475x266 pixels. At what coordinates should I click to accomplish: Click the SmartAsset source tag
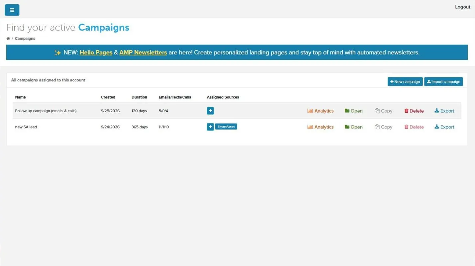(226, 127)
